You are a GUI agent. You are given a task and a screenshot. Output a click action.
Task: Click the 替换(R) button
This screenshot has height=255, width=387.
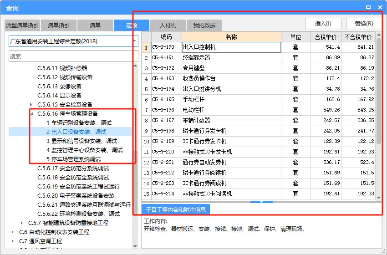pyautogui.click(x=364, y=24)
